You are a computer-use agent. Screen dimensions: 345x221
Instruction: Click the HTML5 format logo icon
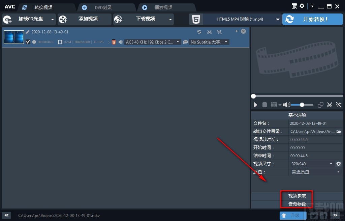click(196, 19)
